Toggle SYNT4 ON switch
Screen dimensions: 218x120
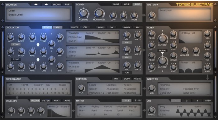click(x=138, y=27)
